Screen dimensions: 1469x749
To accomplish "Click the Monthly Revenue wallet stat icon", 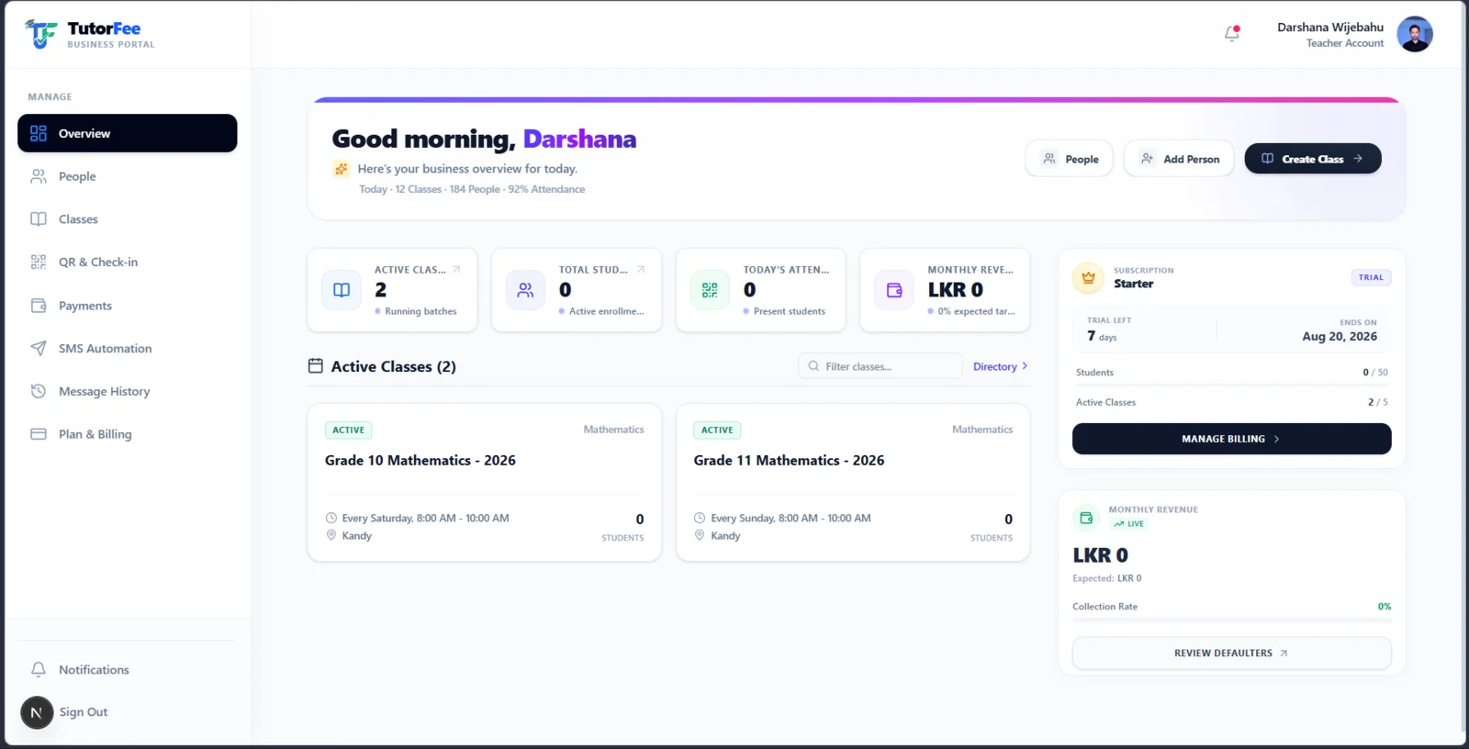I will (894, 290).
